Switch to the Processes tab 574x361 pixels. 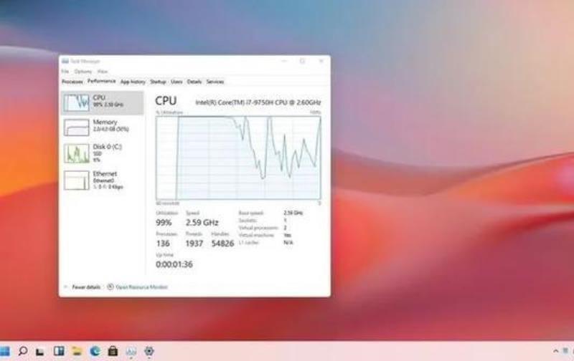click(72, 82)
